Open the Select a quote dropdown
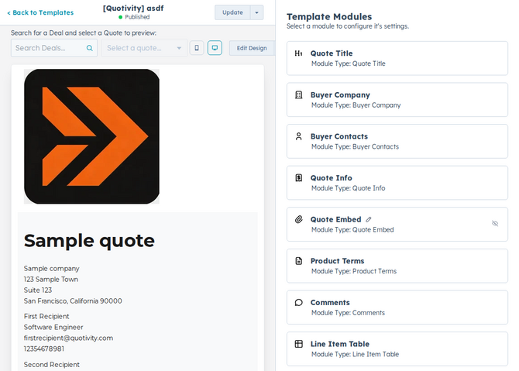This screenshot has height=371, width=519. pyautogui.click(x=144, y=48)
